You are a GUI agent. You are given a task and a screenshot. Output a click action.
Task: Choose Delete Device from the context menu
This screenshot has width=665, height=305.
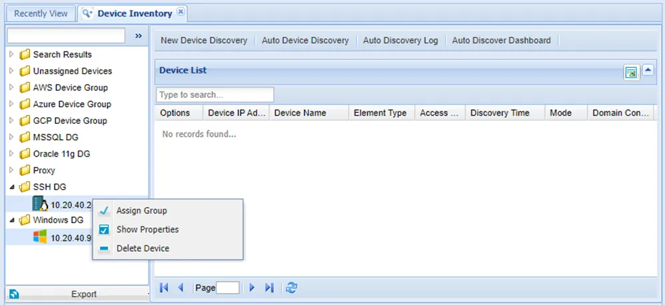(168, 248)
